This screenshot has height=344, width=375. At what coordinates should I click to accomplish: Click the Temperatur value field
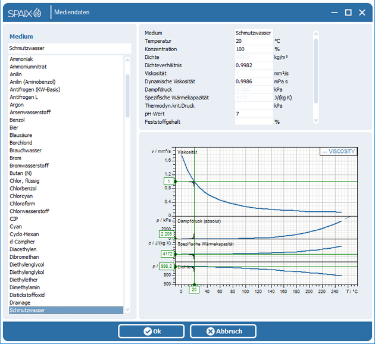(x=254, y=41)
